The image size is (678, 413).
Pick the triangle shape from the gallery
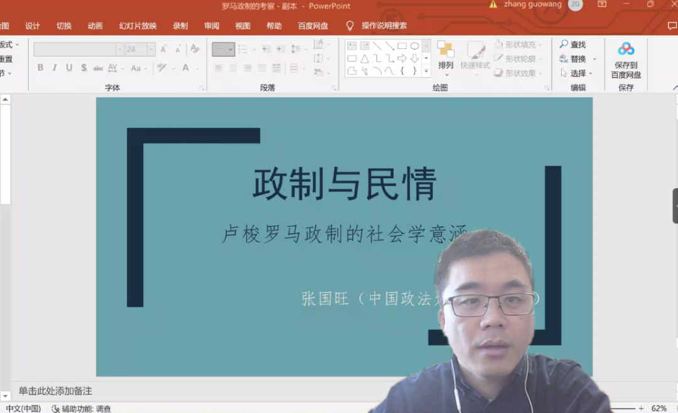364,58
